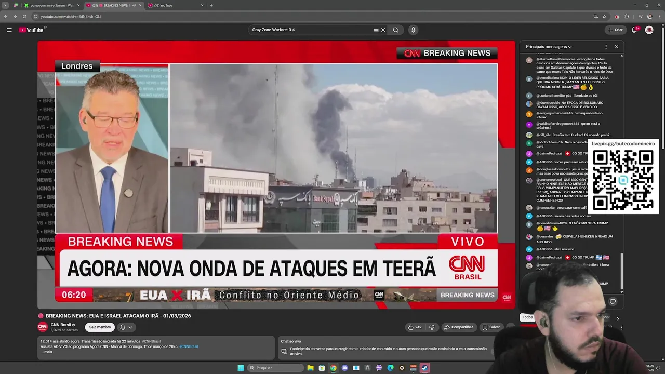Open a new browser tab
The height and width of the screenshot is (374, 665).
pos(211,5)
